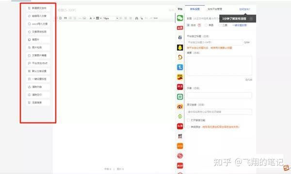Undo the last edit in toolbar
This screenshot has height=174, width=291.
point(146,18)
